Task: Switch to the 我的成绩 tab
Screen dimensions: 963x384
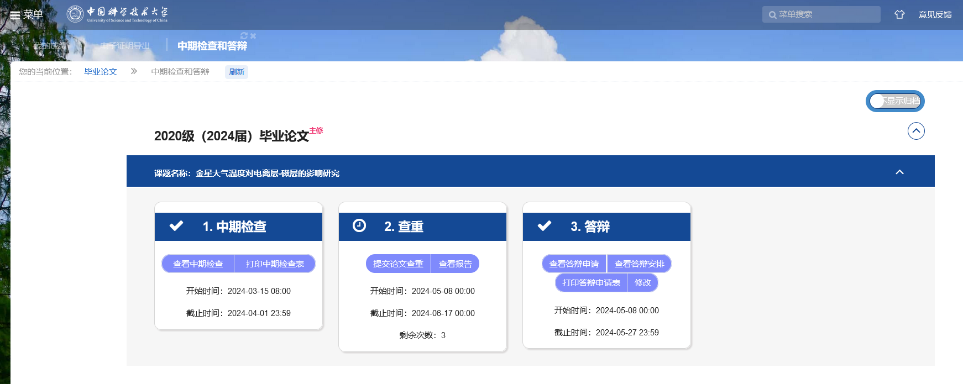Action: click(x=50, y=45)
